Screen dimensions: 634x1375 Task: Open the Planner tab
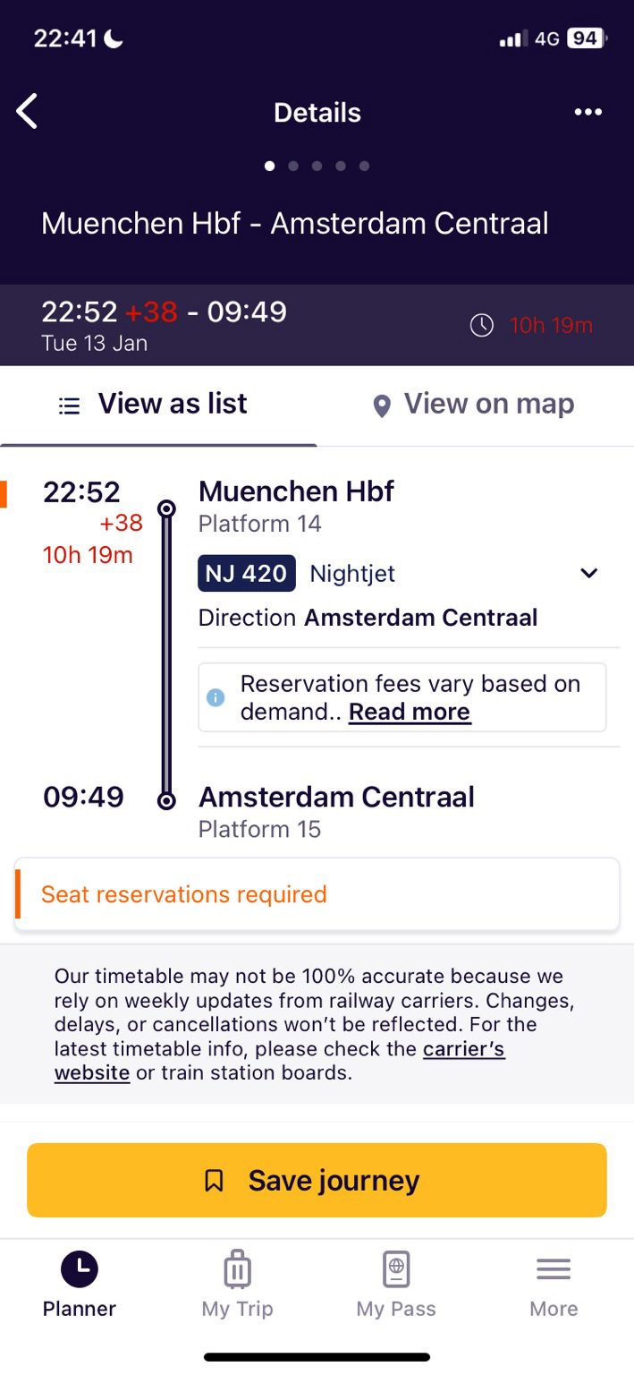[80, 1285]
